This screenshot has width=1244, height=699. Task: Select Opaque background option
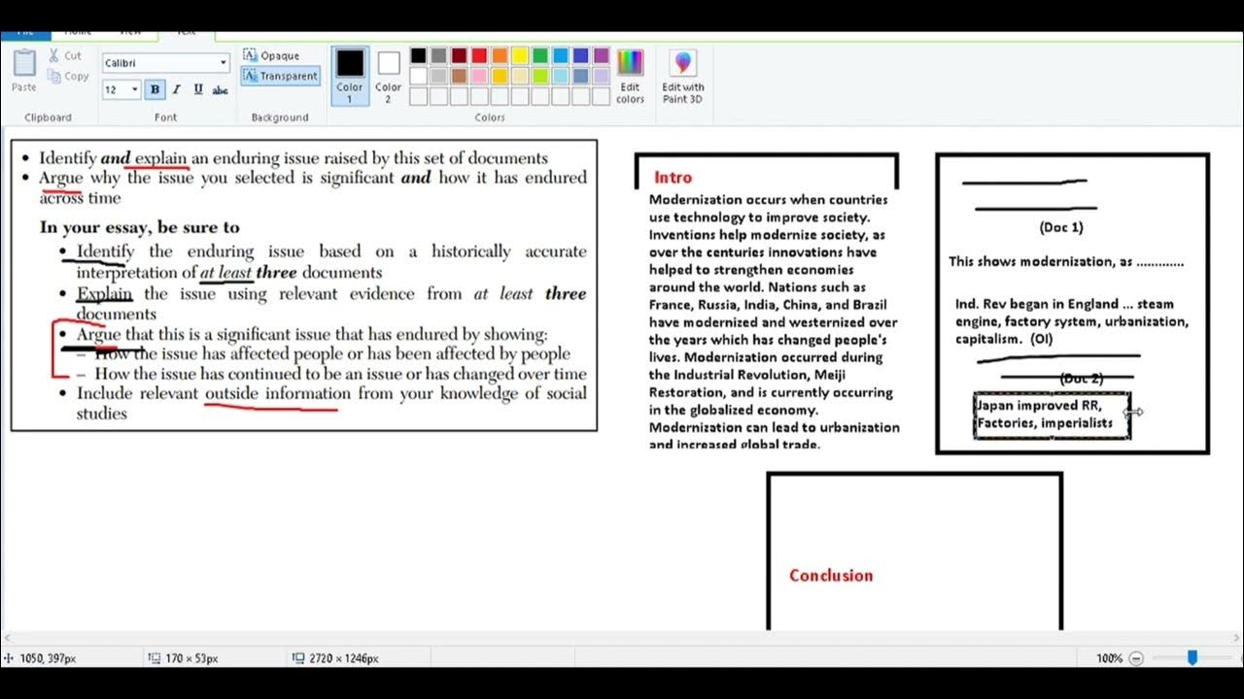point(272,56)
